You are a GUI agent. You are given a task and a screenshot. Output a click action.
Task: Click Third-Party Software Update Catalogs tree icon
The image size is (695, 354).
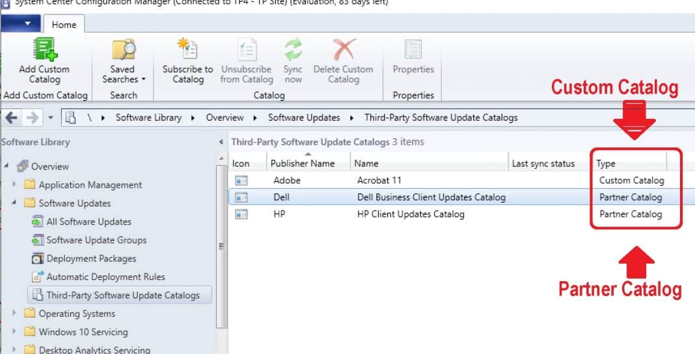pos(38,295)
